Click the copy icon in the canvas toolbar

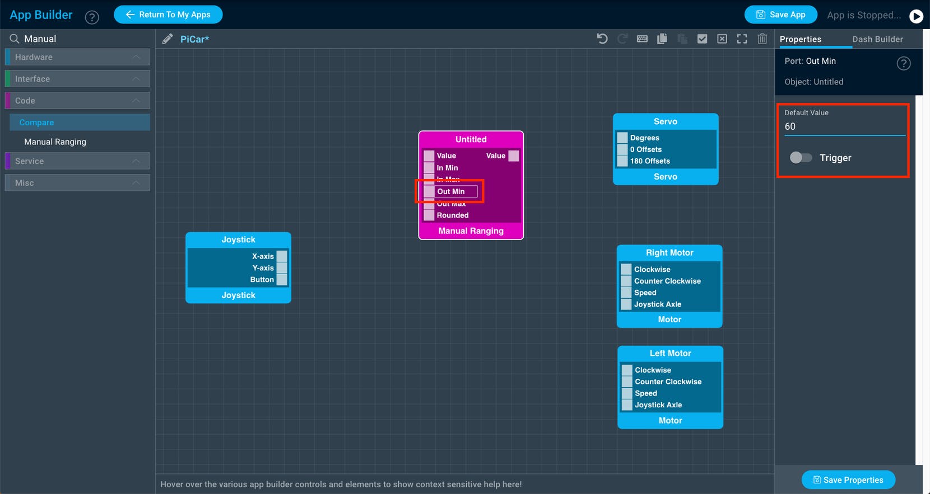(662, 39)
